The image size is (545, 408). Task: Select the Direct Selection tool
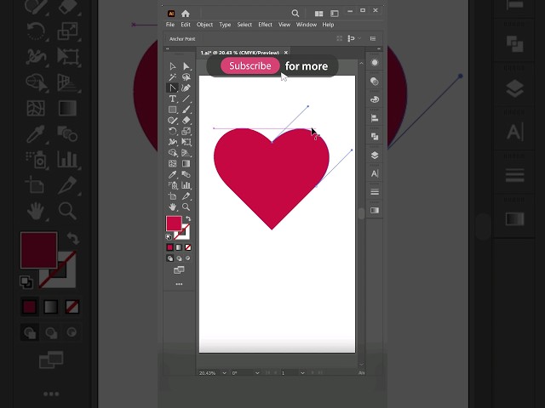coord(186,66)
